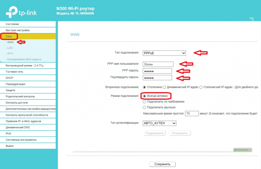The width and height of the screenshot is (261, 169).
Task: Select Подключить по требованию mode
Action: [x=144, y=102]
